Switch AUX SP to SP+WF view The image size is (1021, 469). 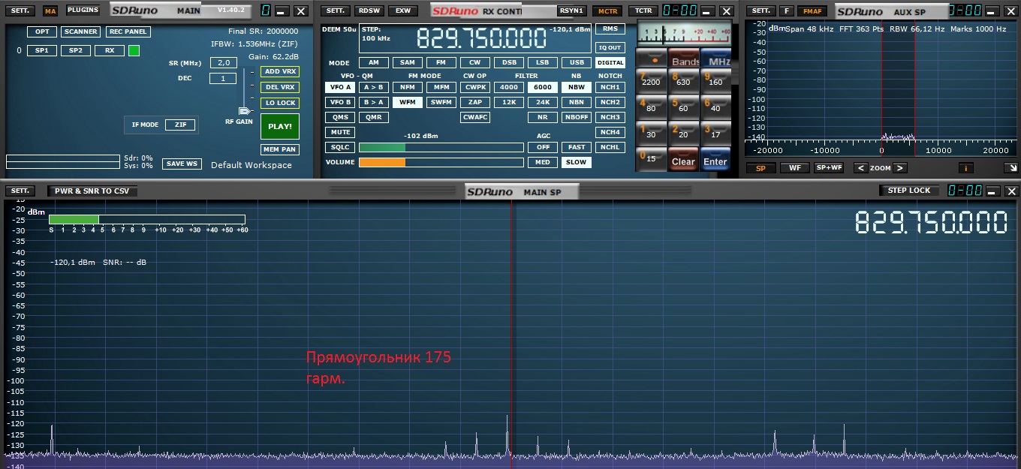[x=829, y=168]
